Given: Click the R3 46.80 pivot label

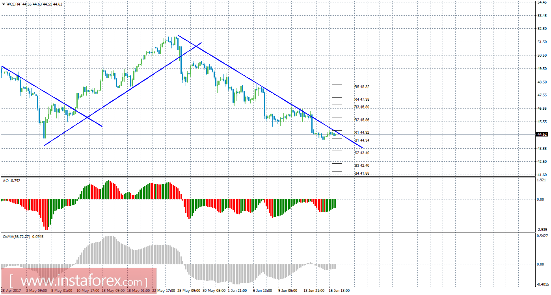Looking at the screenshot, I should 361,107.
